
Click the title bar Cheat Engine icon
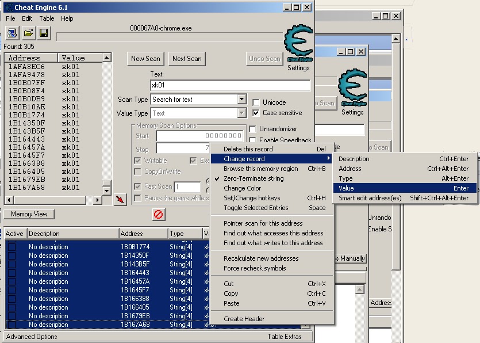[9, 7]
